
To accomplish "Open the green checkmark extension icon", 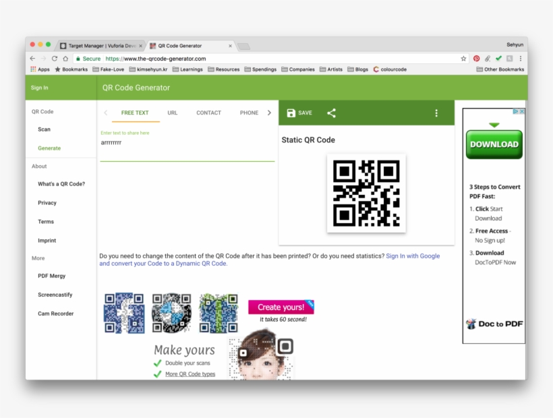I will (498, 58).
